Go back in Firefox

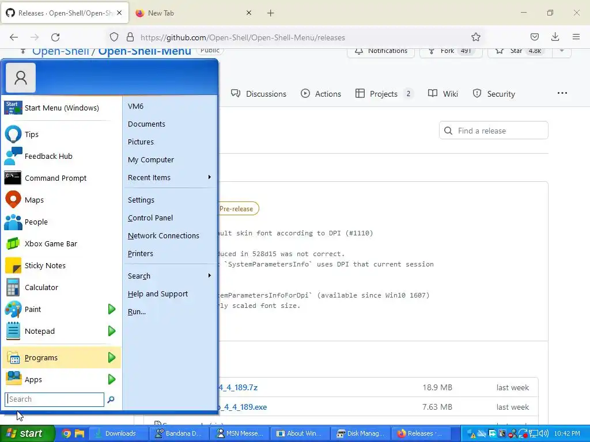(x=14, y=37)
